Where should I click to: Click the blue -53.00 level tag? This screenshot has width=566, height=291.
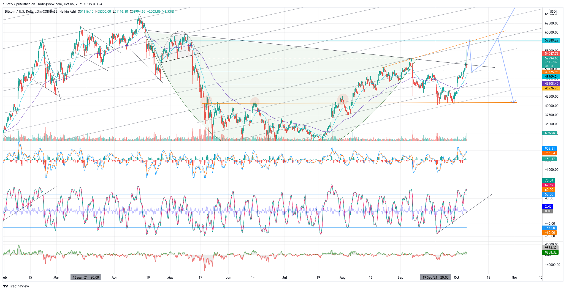point(550,228)
